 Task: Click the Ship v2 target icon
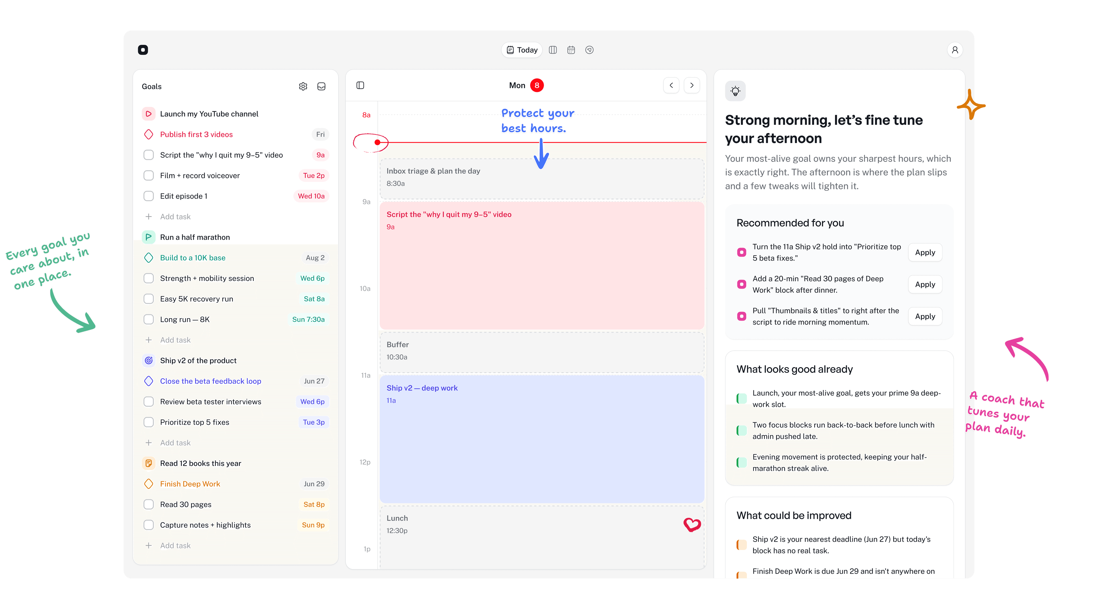coord(148,361)
